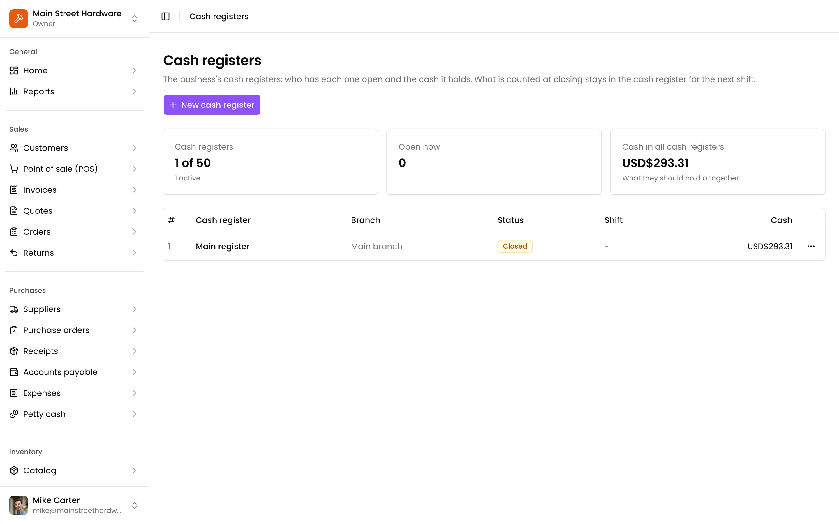839x524 pixels.
Task: Click the Open now summary card
Action: (494, 162)
